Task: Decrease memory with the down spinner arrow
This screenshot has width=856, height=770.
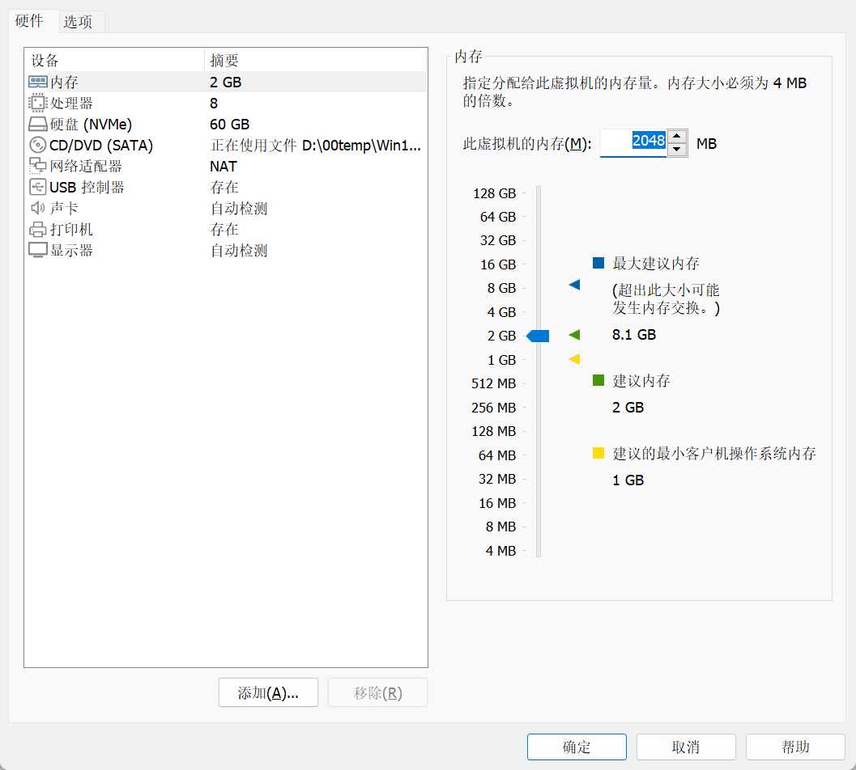Action: (677, 150)
